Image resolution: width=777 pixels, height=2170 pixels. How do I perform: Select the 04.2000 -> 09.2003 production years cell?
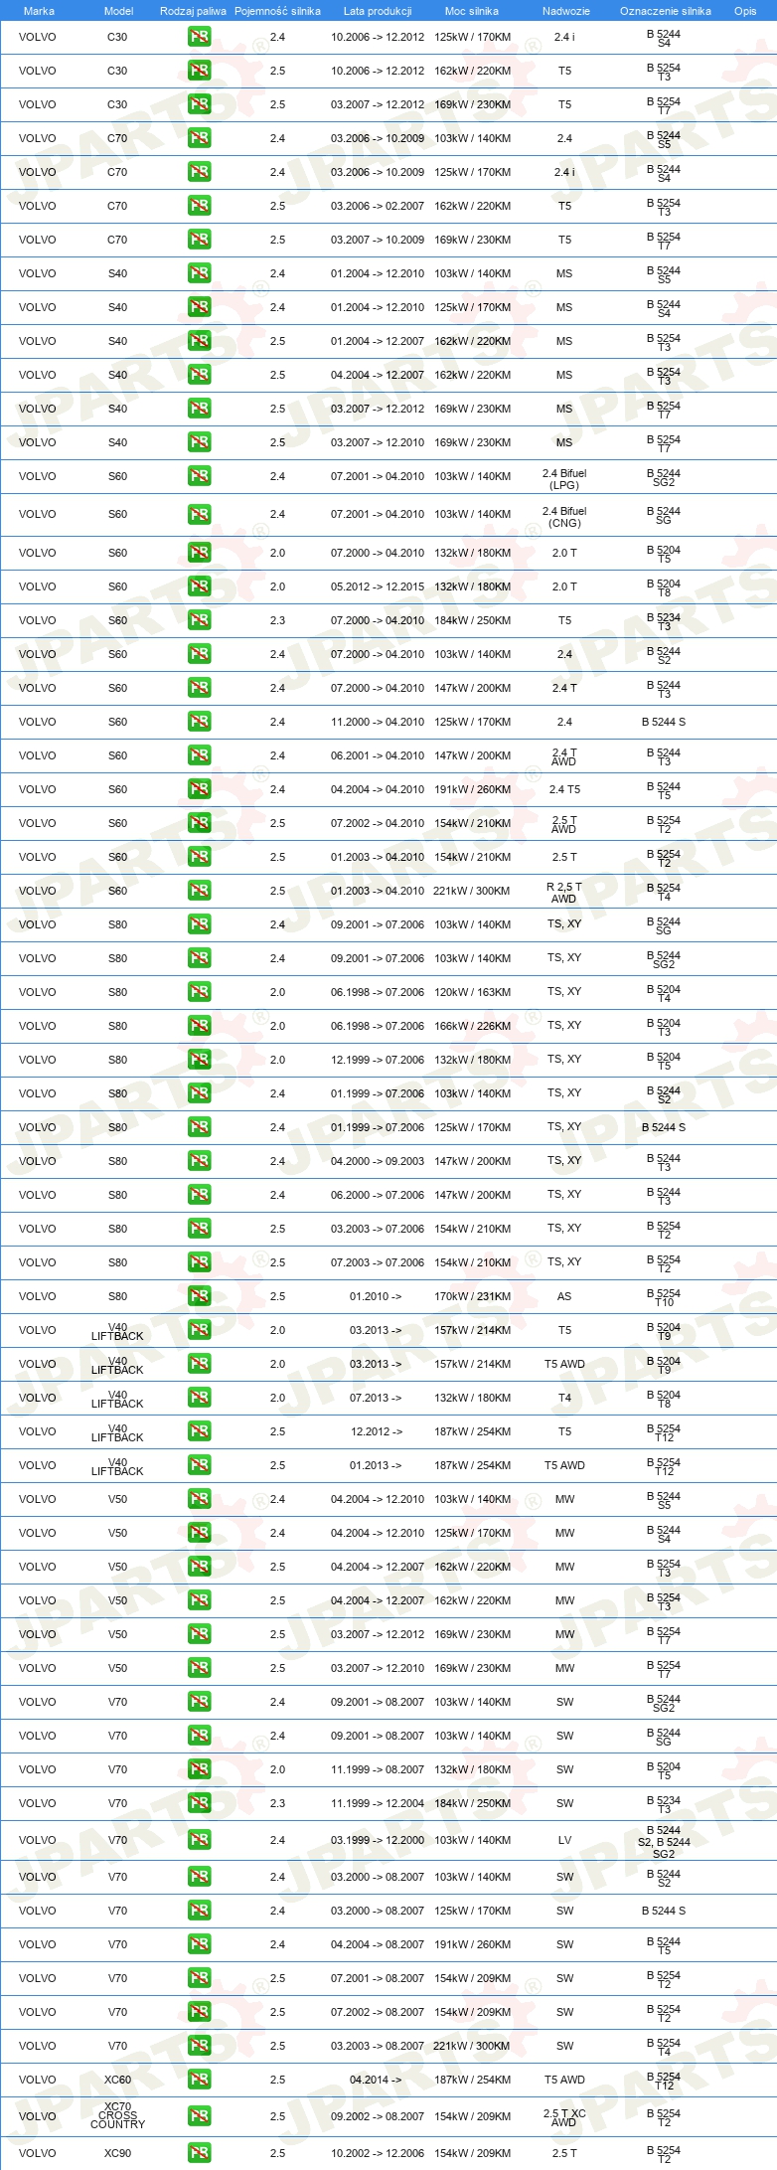(378, 1161)
